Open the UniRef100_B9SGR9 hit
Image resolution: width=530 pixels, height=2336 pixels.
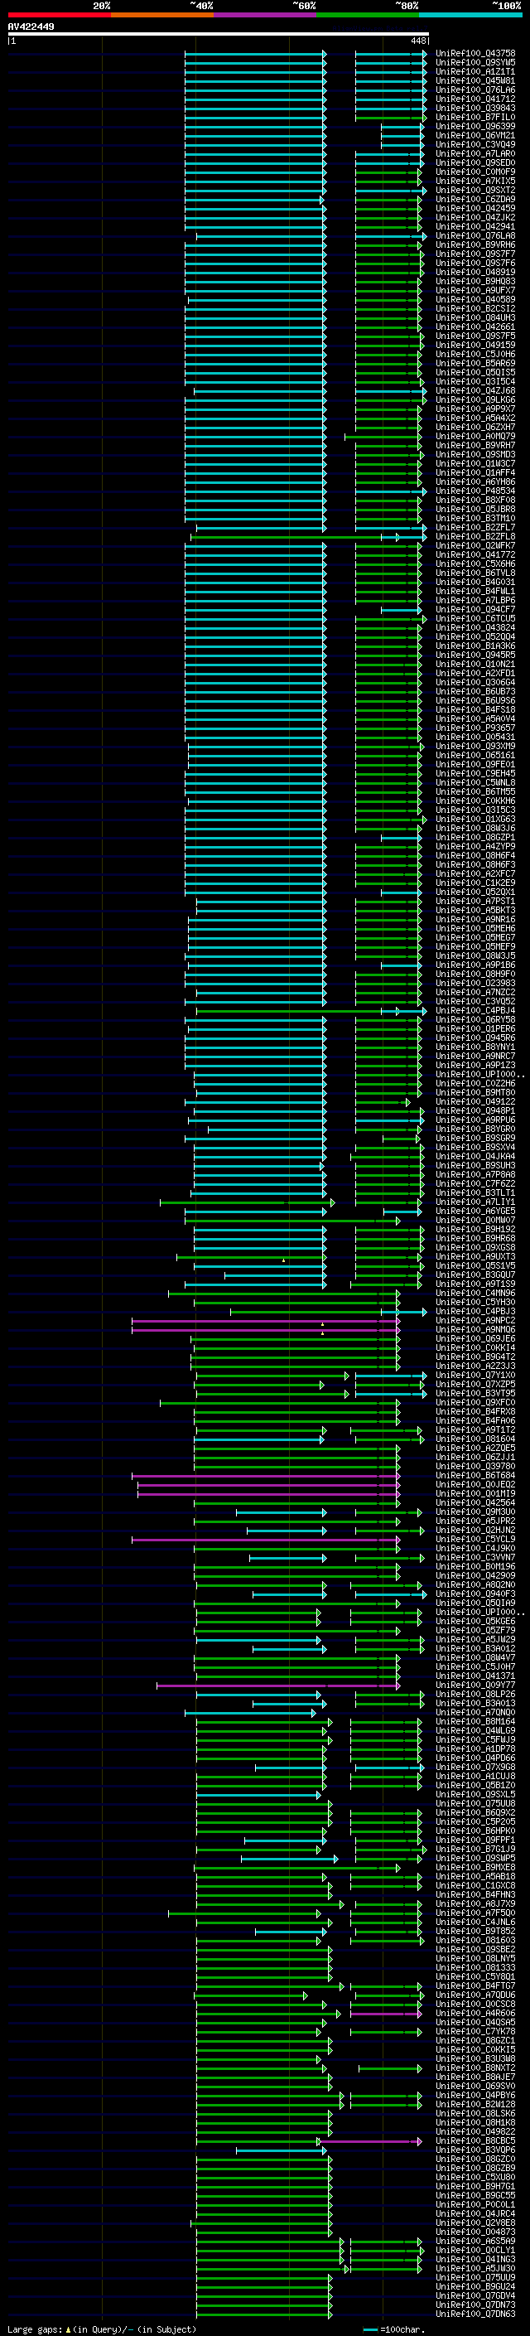(x=475, y=1138)
